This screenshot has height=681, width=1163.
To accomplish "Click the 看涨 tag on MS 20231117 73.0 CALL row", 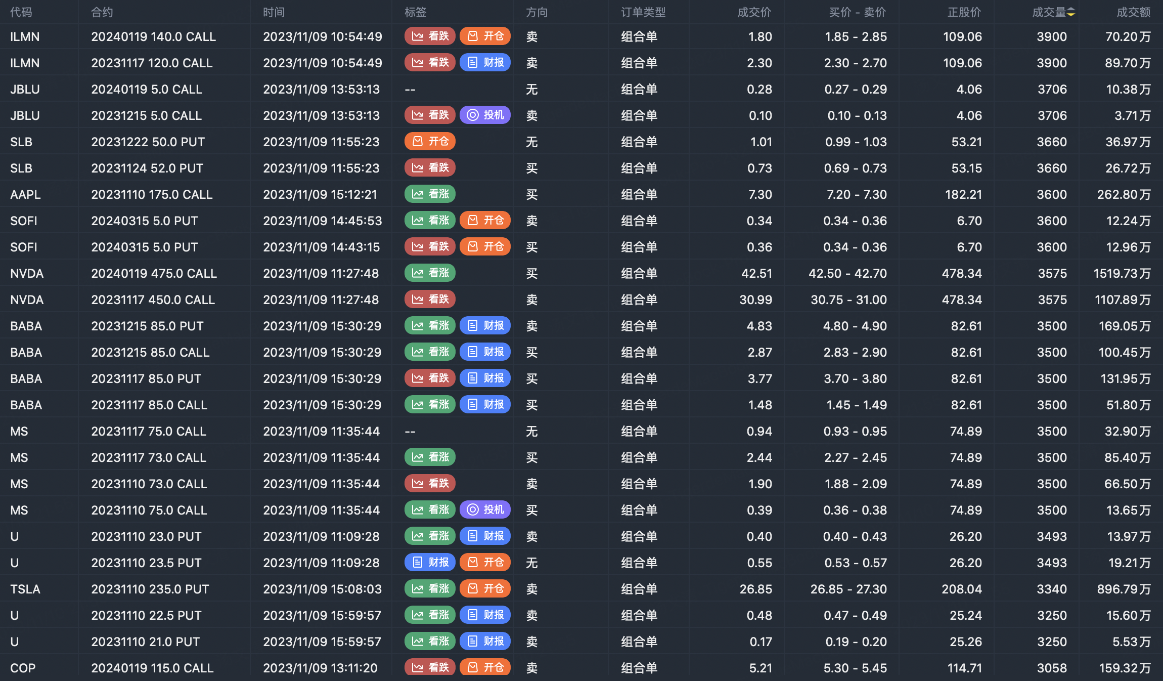I will click(430, 457).
